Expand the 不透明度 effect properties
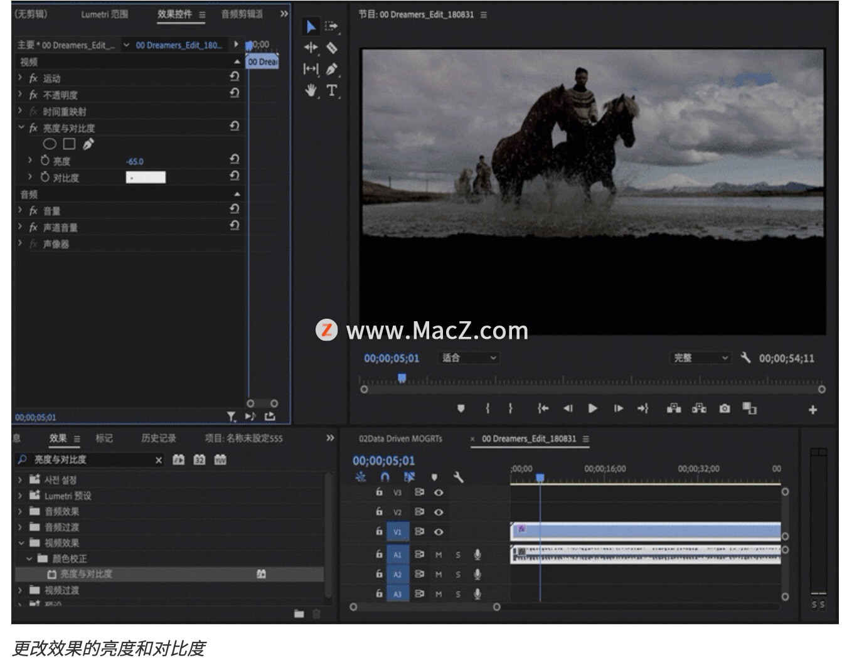Viewport: 842px width, 660px height. 20,95
